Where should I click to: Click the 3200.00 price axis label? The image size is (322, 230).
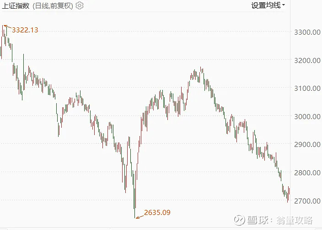click(307, 60)
